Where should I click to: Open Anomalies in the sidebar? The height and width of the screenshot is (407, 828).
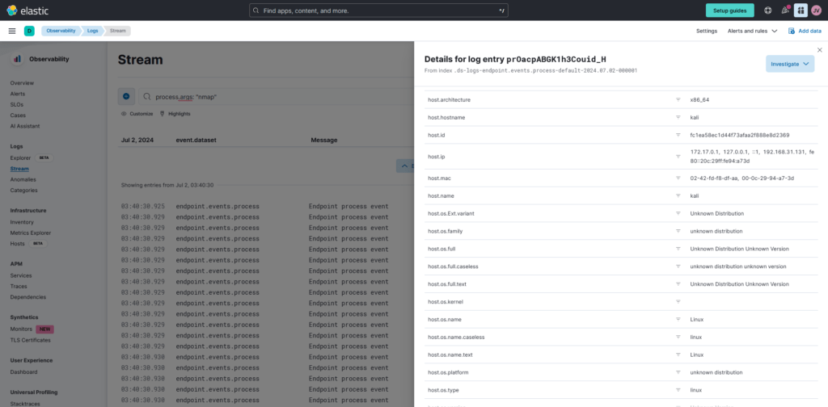point(23,180)
